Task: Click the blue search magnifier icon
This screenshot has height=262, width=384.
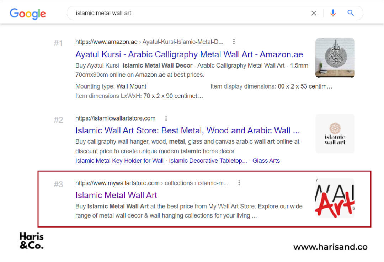Action: point(351,13)
